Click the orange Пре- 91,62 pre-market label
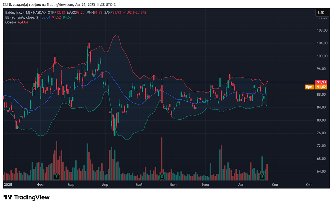Screen dimensions: 333x206 tap(316, 87)
